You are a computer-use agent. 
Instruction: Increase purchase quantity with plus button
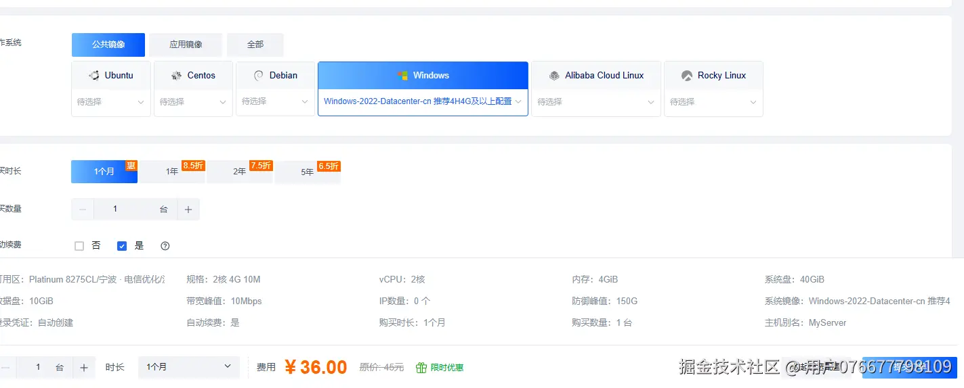[x=188, y=210]
